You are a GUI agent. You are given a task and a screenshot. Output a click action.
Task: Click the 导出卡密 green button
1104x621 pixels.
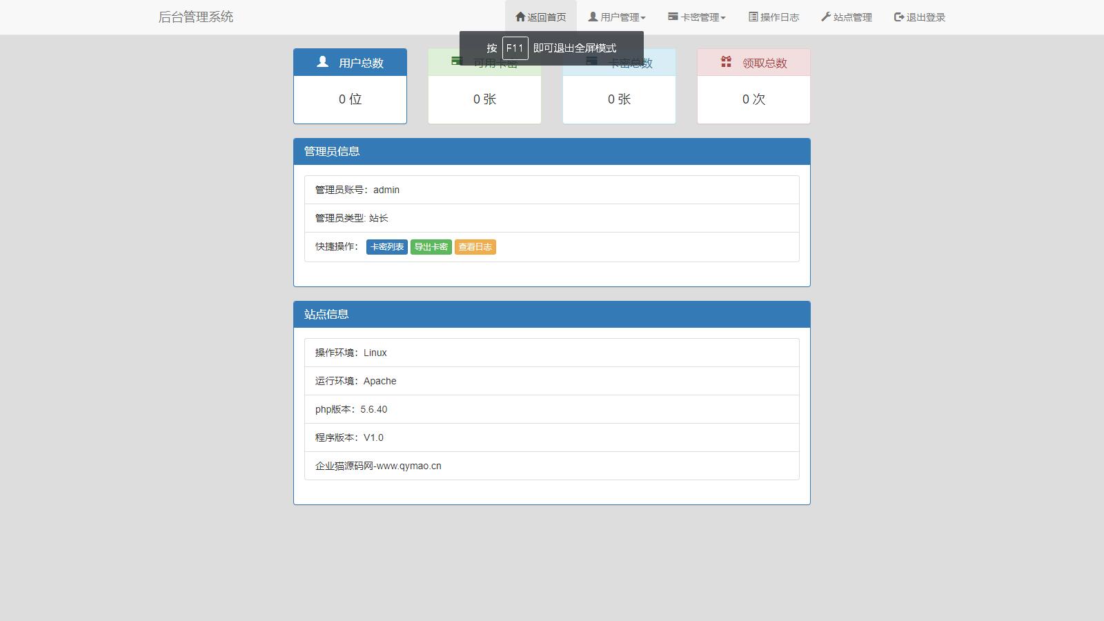pos(431,246)
